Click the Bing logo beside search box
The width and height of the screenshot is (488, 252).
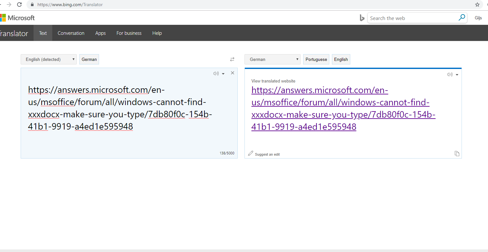coord(362,18)
